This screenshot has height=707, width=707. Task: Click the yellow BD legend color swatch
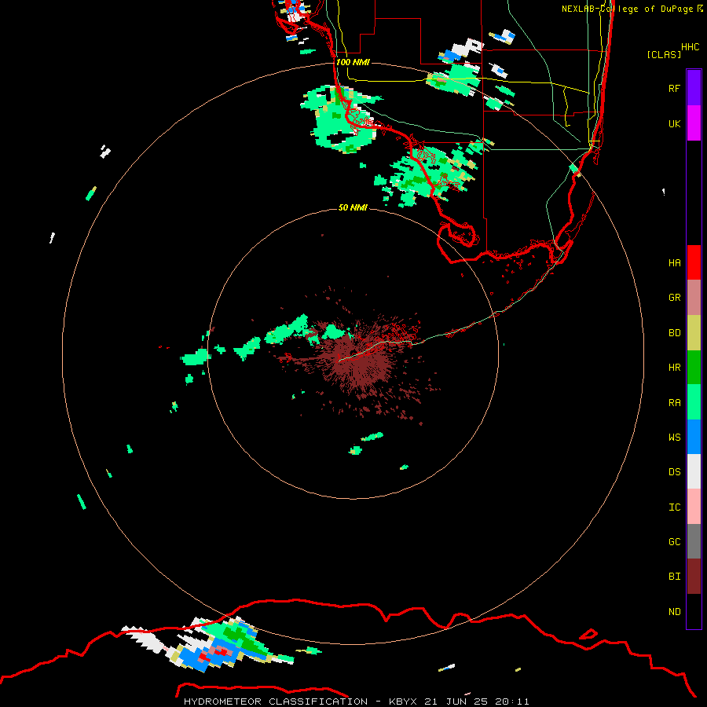[694, 333]
